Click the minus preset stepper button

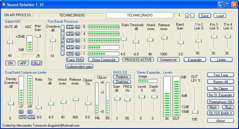[192, 16]
